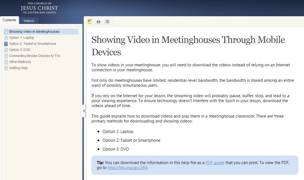304x180 pixels.
Task: Click the highlight/annotate icon in the toolbar
Action: coord(89,21)
